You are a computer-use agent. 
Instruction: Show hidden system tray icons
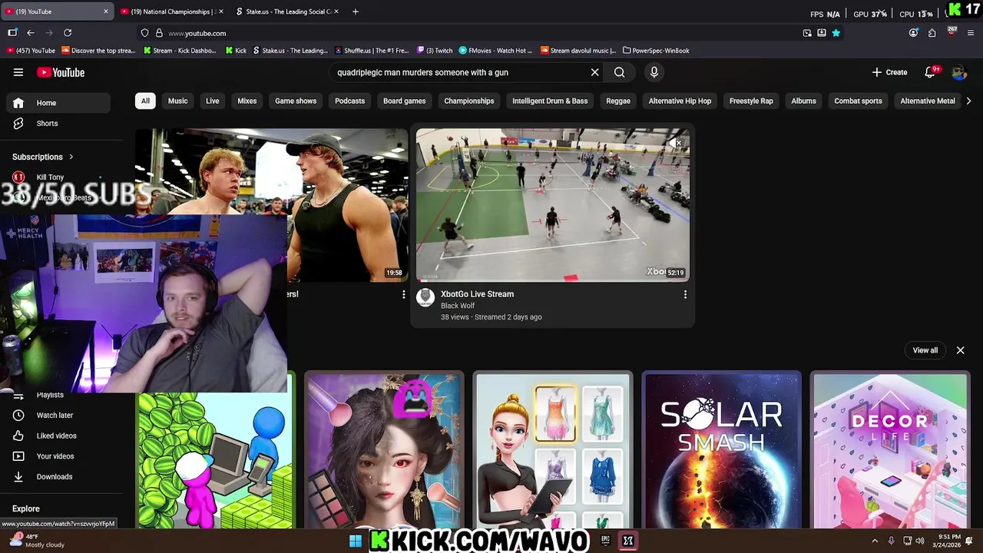pyautogui.click(x=875, y=541)
